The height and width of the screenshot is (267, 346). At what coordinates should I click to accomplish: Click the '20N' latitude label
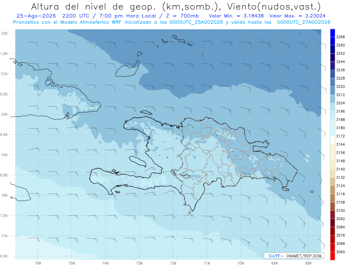(x=4, y=114)
